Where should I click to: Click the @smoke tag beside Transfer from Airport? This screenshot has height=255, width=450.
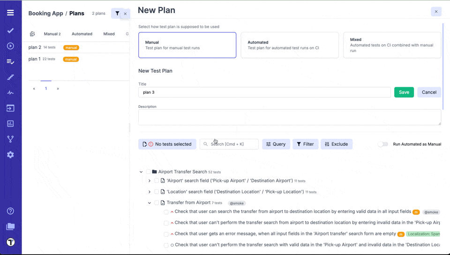[x=237, y=203]
